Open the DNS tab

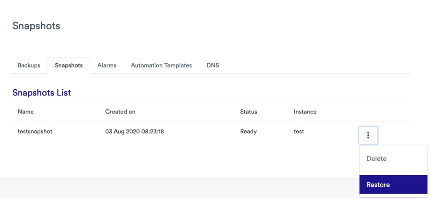click(212, 65)
